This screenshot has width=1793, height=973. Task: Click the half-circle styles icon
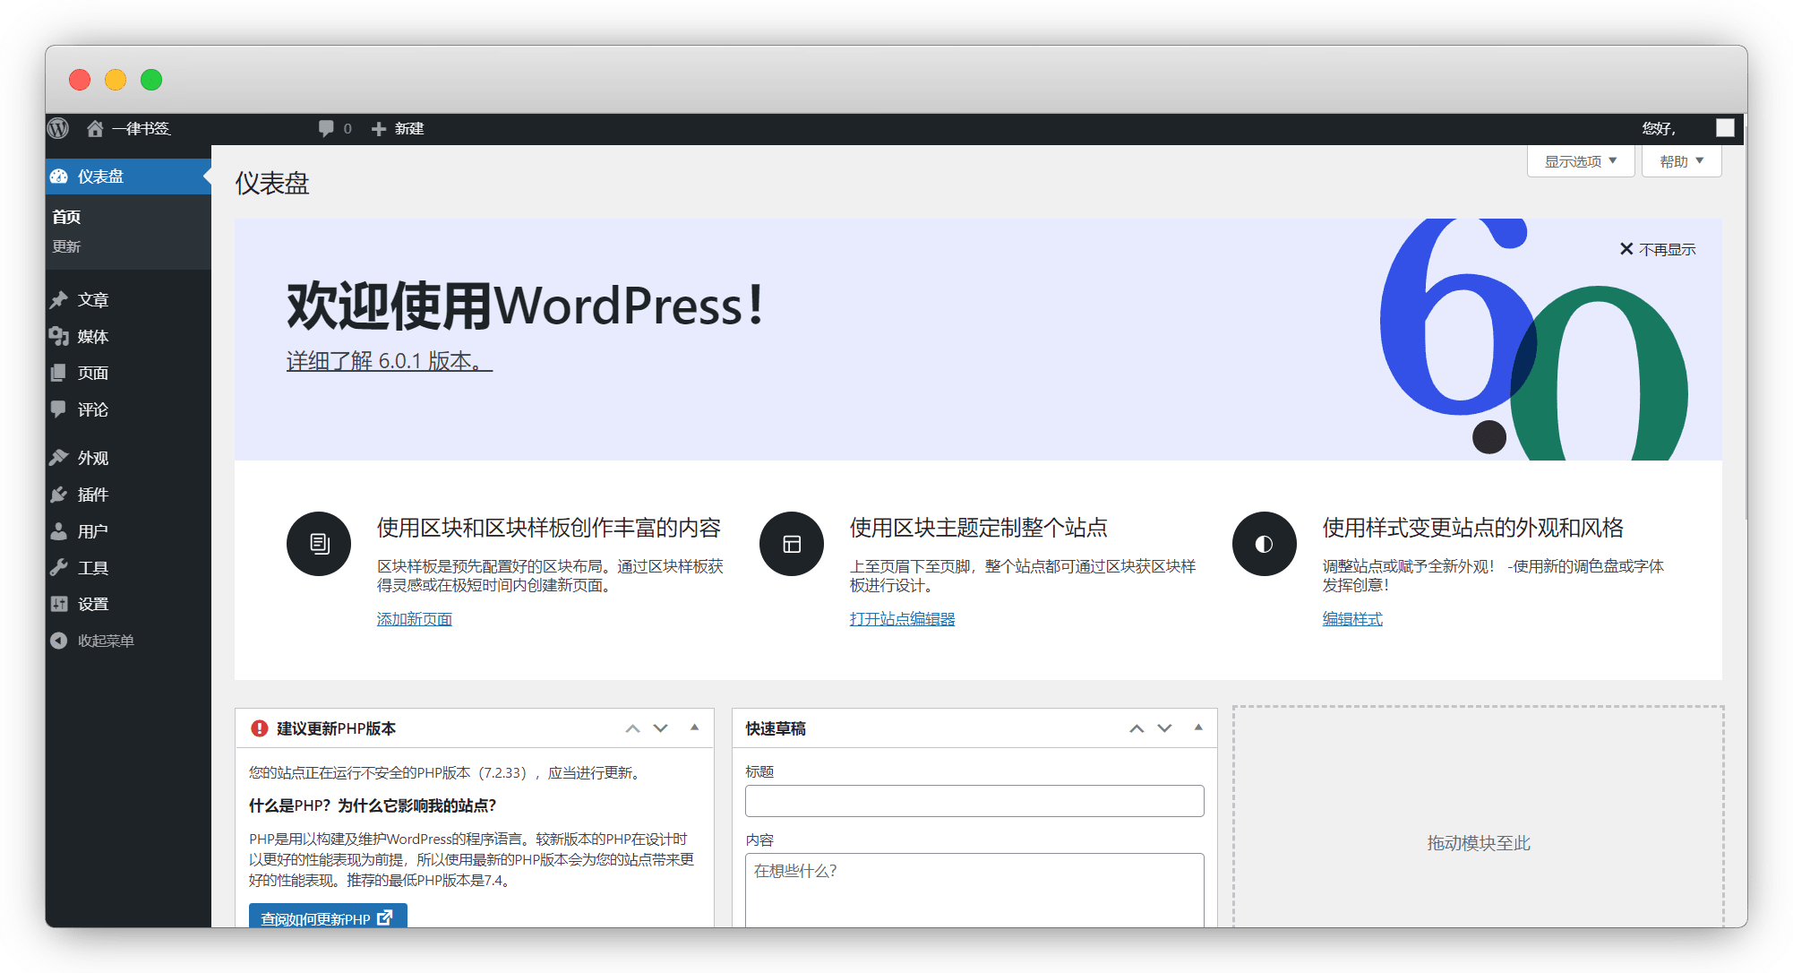coord(1265,544)
